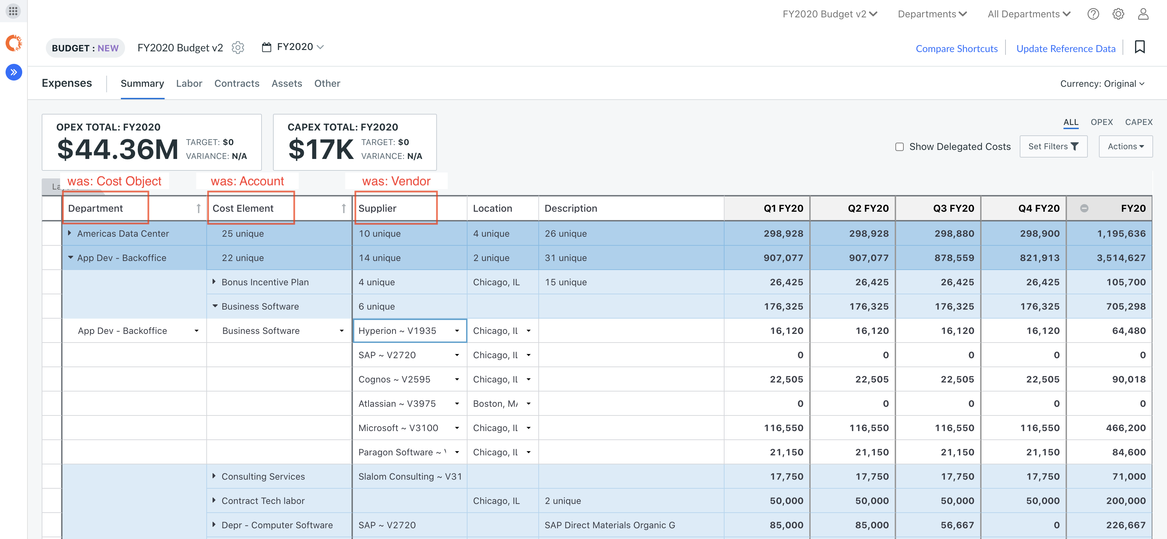1167x539 pixels.
Task: Open the Boston location dropdown in Atlassian row
Action: [x=528, y=404]
